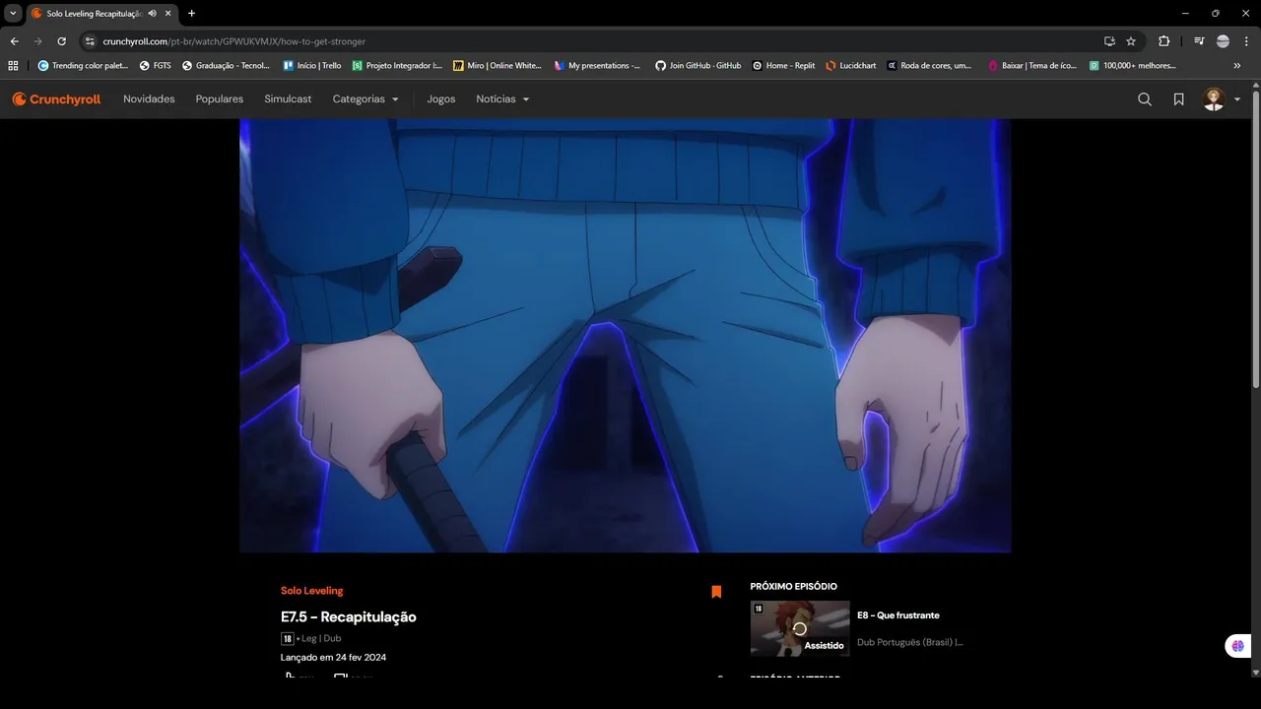
Task: Mute the Solo Leveling tab audio icon
Action: pos(153,14)
